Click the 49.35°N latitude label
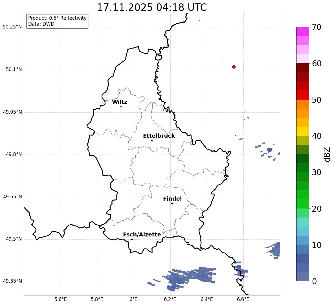Image resolution: width=334 pixels, height=305 pixels. pos(12,281)
